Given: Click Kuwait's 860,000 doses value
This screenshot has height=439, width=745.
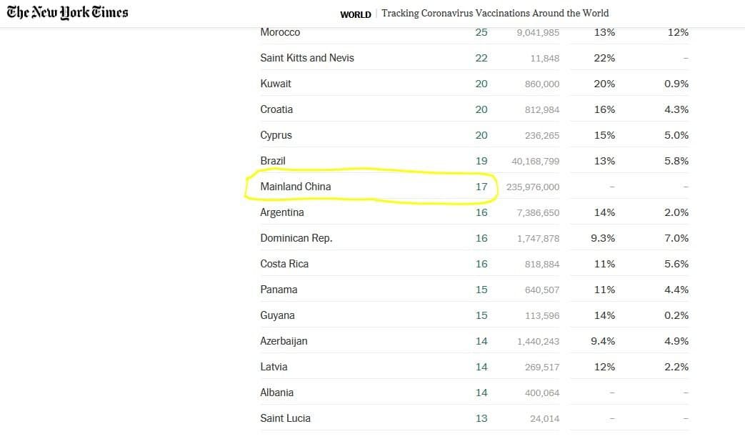Looking at the screenshot, I should [542, 84].
